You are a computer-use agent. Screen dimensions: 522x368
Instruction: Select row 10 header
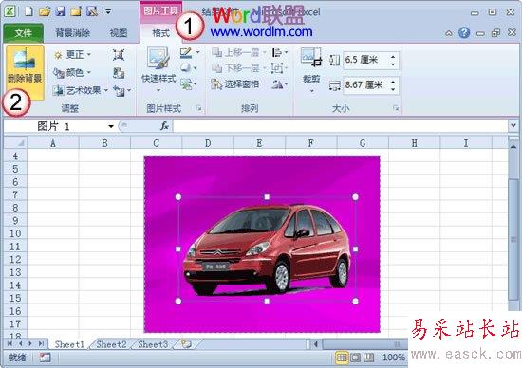[15, 233]
